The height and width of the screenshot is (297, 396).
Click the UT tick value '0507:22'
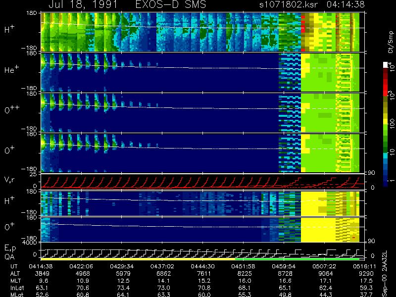pyautogui.click(x=324, y=266)
